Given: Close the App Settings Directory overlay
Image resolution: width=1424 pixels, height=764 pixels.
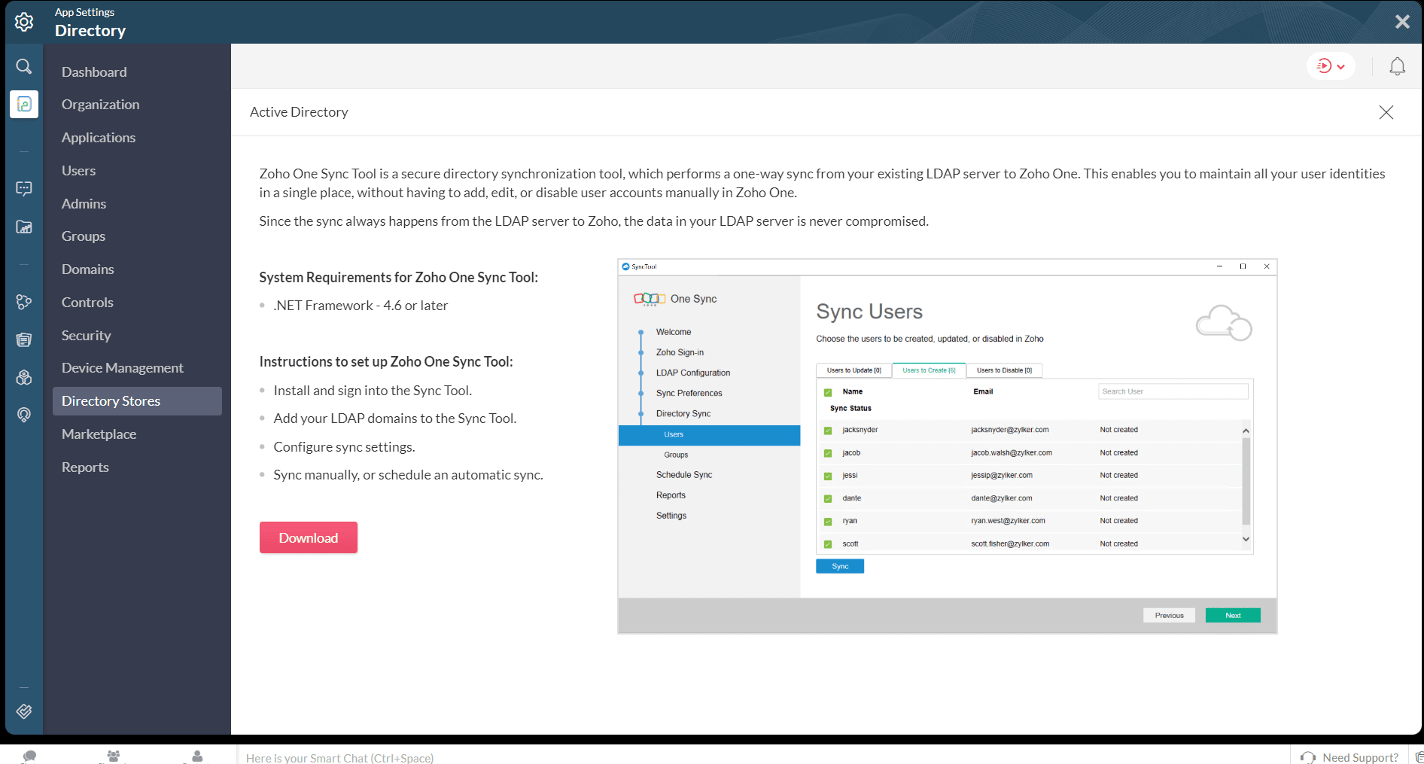Looking at the screenshot, I should 1402,22.
